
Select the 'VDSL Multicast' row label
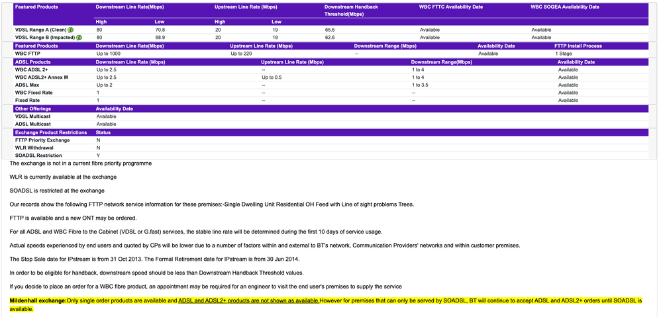pos(33,116)
